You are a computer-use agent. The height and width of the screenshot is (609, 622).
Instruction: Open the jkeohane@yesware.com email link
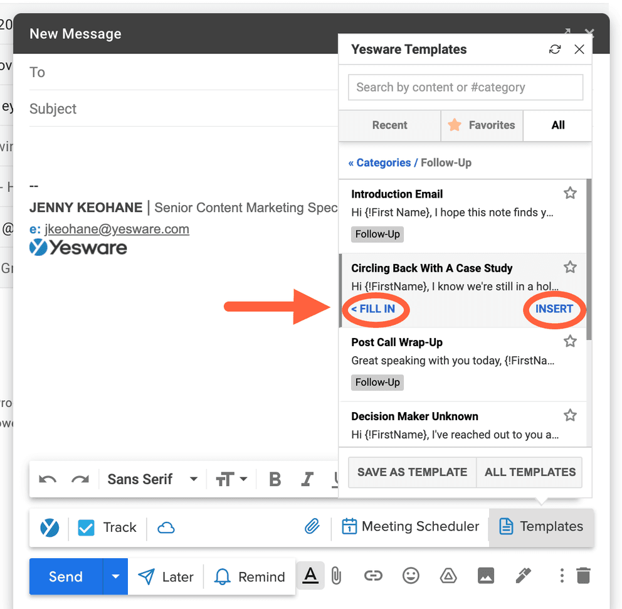117,229
